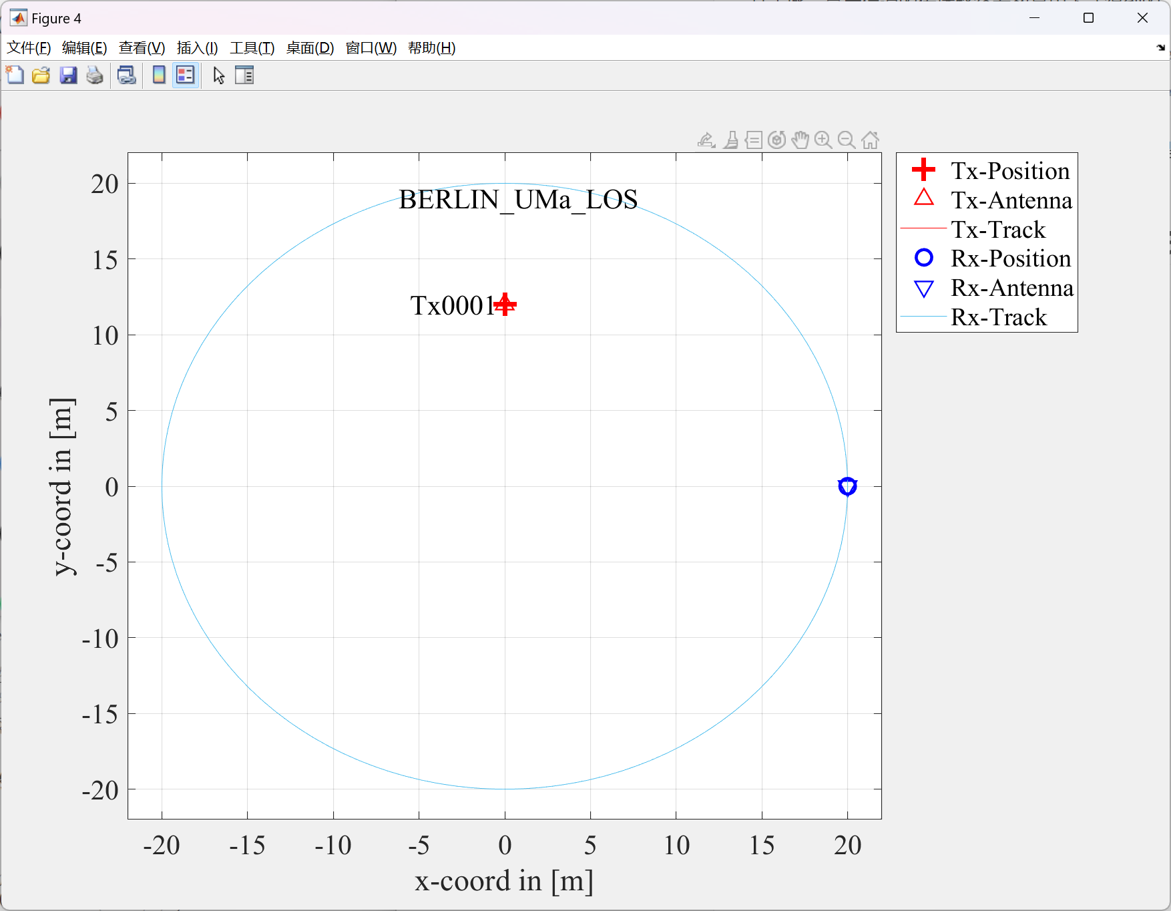Viewport: 1171px width, 911px height.
Task: Select the Print Figure icon
Action: (x=95, y=75)
